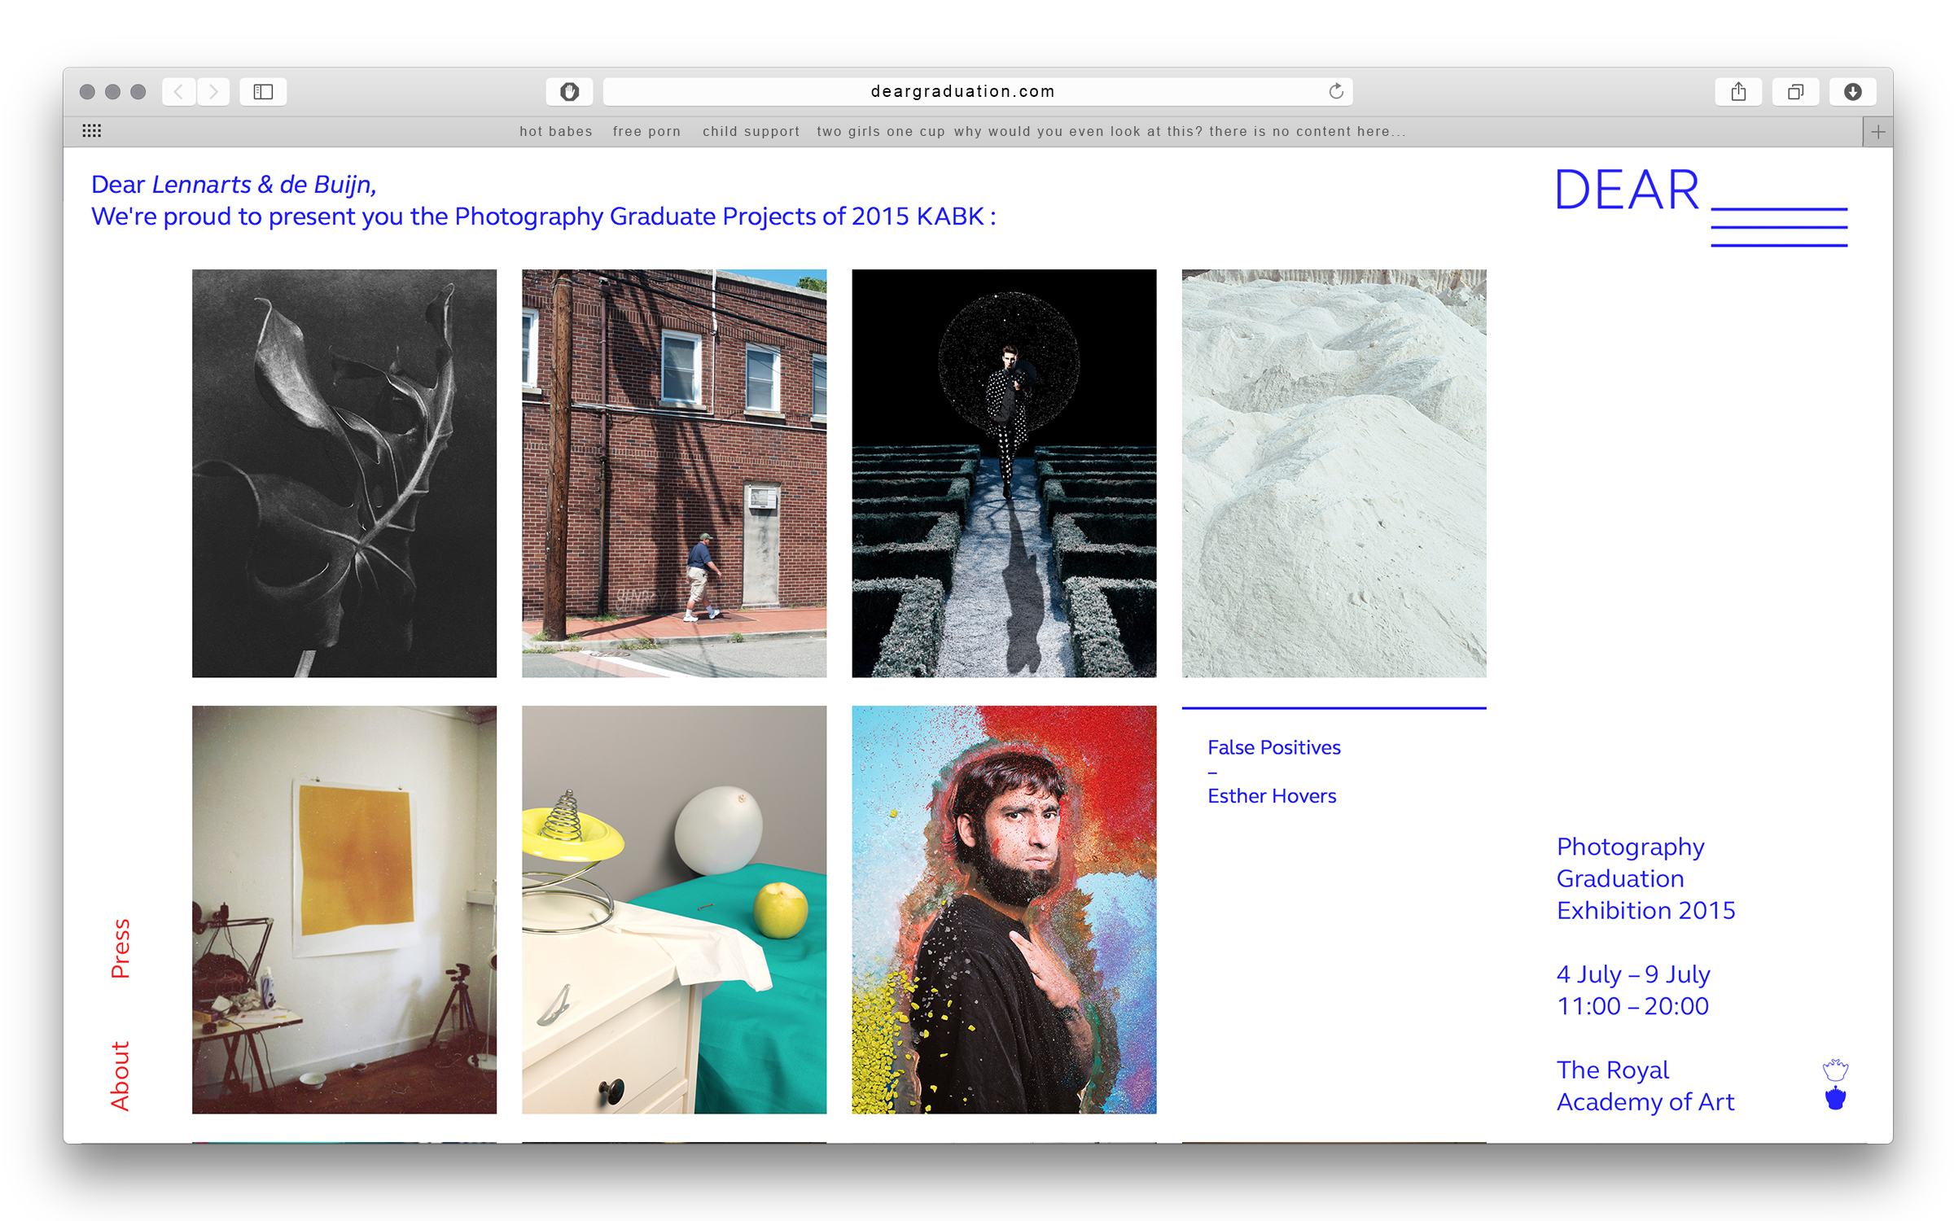Click the Esther Hovers name
The image size is (1954, 1221).
pyautogui.click(x=1272, y=796)
